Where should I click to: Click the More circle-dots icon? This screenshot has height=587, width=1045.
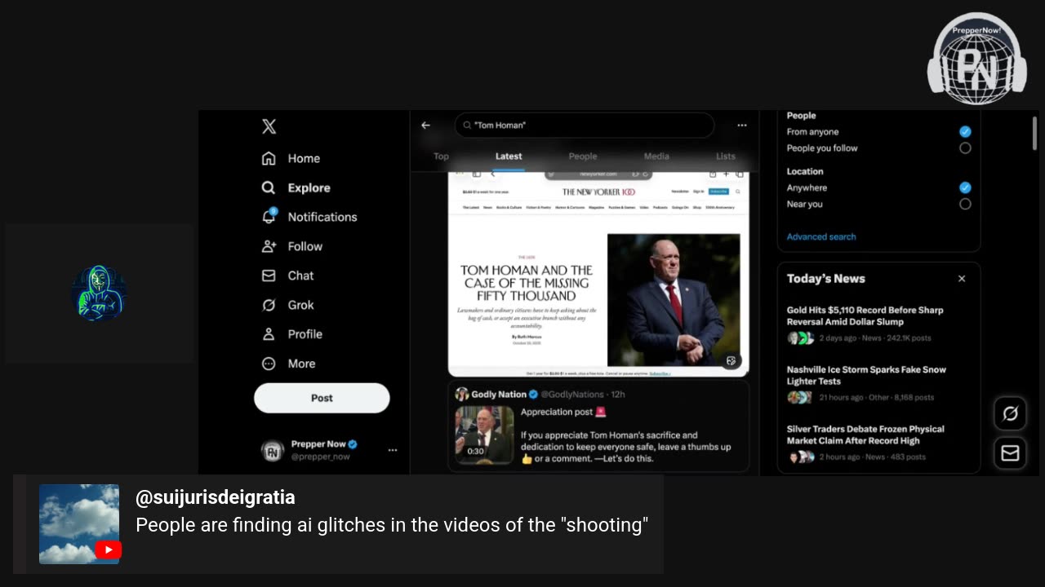[269, 364]
